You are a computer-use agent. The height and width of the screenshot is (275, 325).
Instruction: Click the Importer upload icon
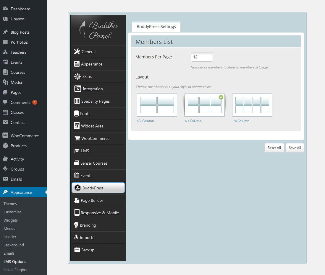(76, 237)
